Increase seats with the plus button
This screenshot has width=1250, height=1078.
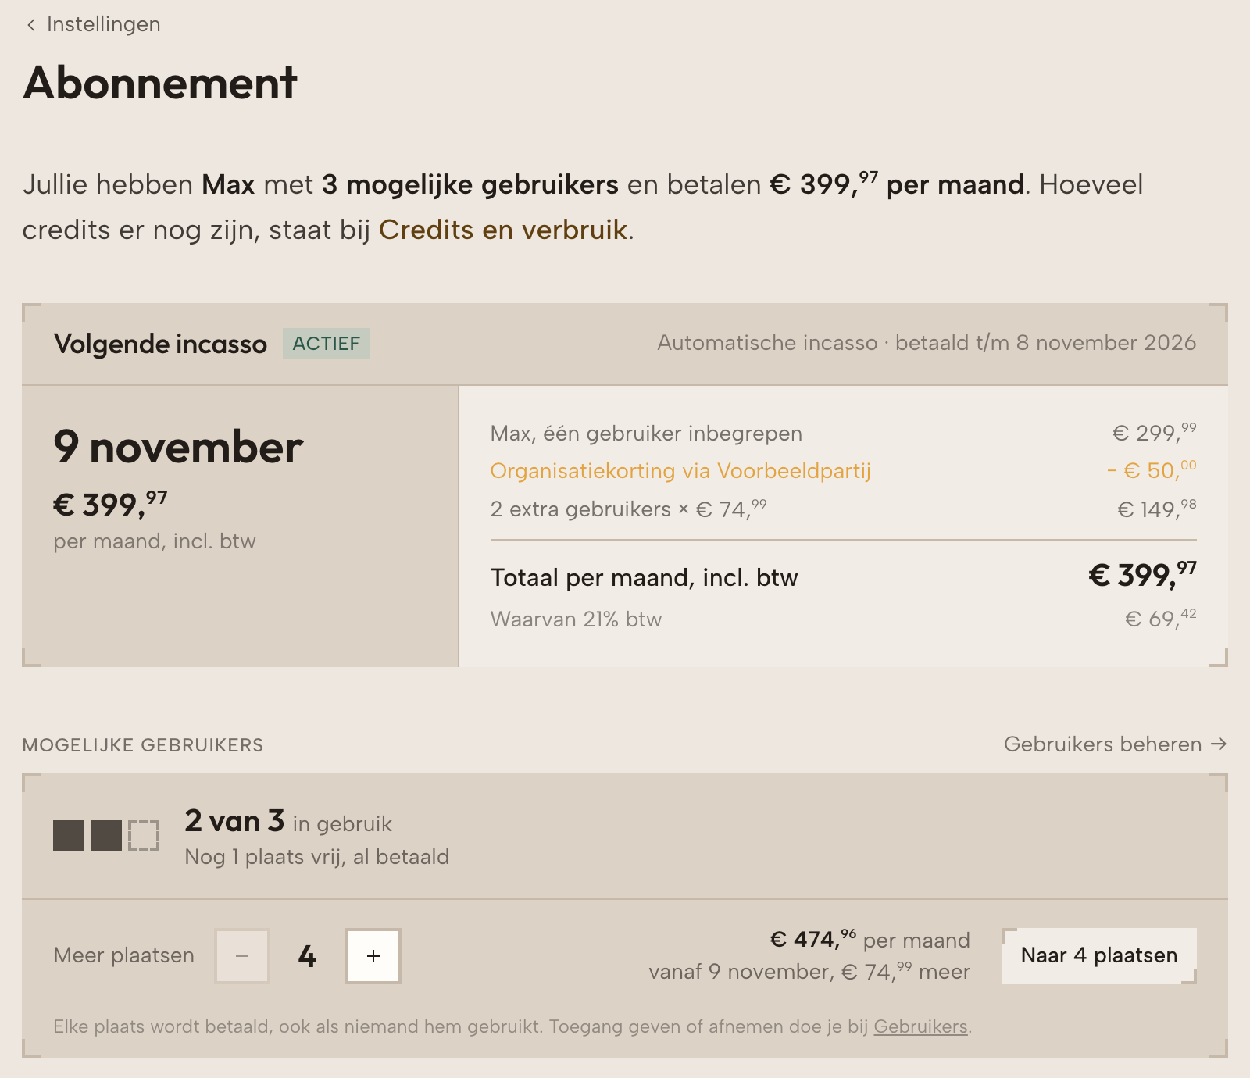click(373, 956)
